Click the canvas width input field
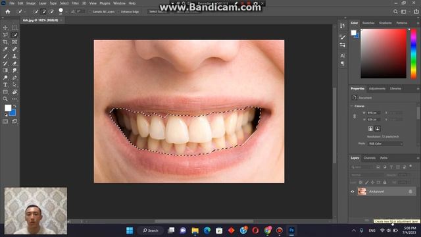The width and height of the screenshot is (421, 237). [374, 113]
